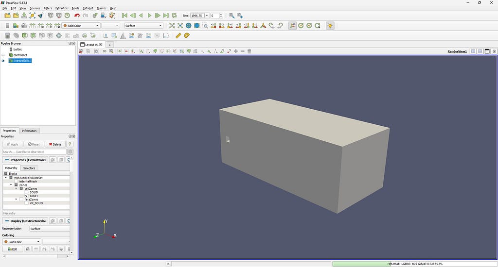
Task: Open the Time value dropdown arrow
Action: pos(207,16)
